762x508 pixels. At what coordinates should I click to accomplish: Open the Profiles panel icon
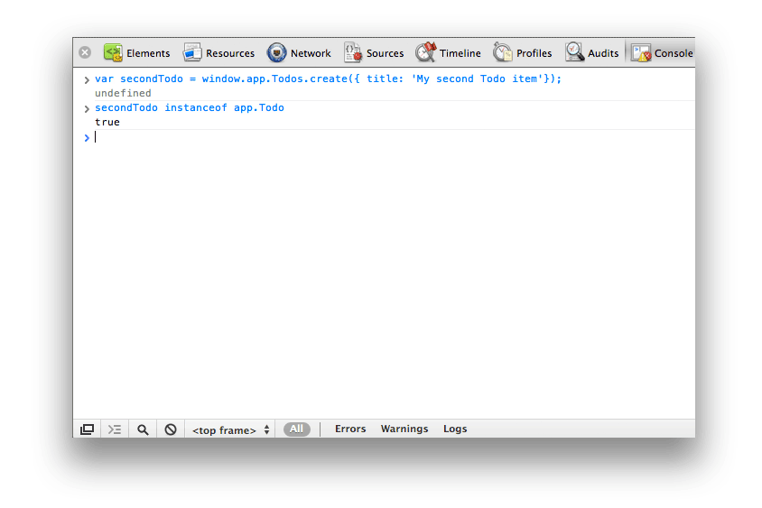coord(503,52)
